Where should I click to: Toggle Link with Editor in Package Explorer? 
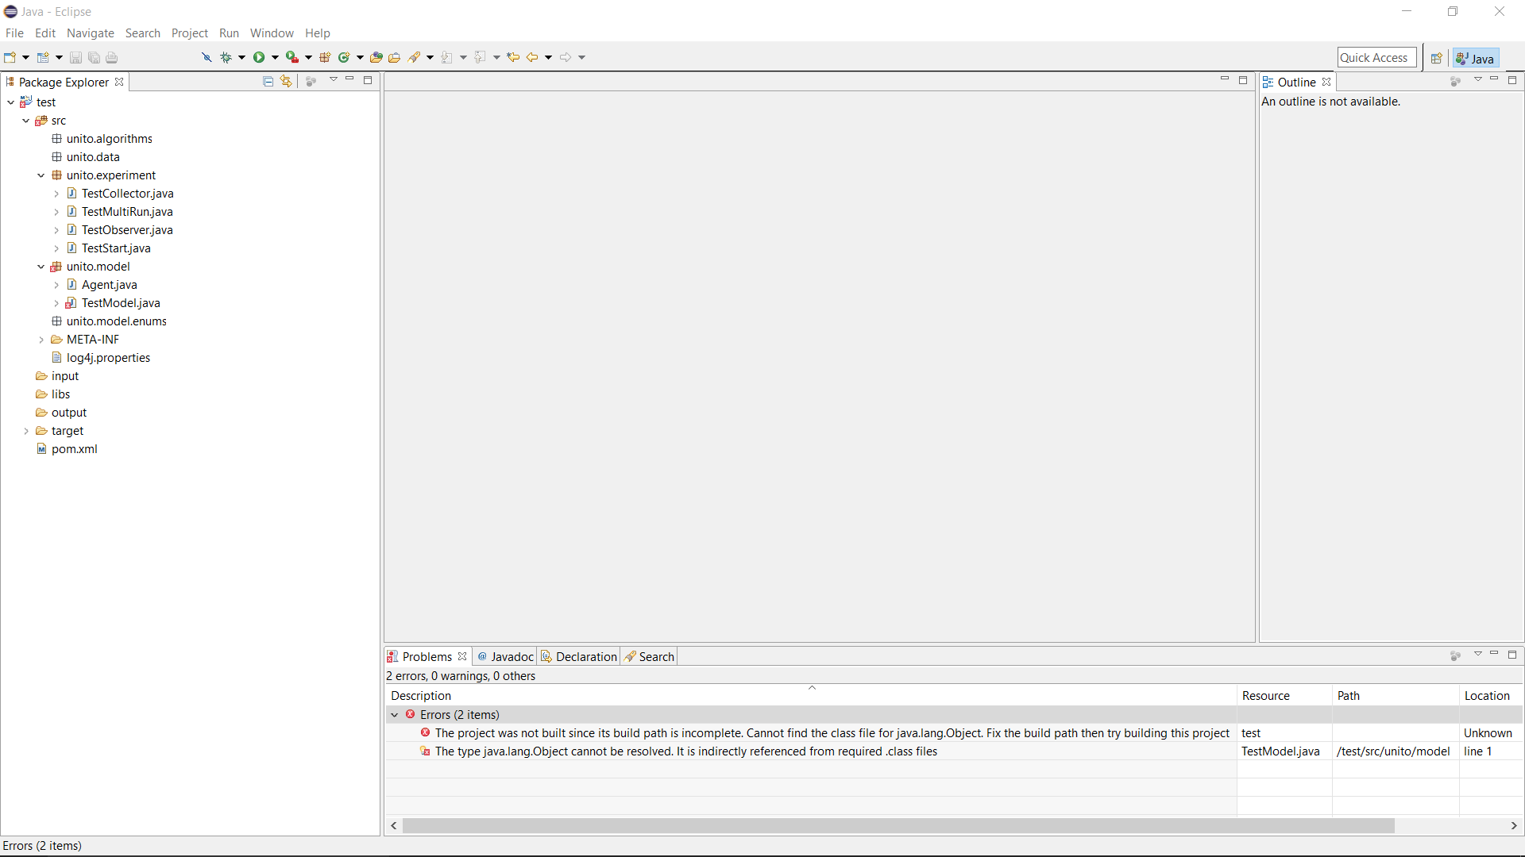(x=286, y=81)
